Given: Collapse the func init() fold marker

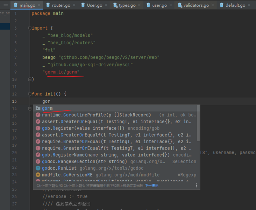Looking at the screenshot, I should tap(30, 94).
